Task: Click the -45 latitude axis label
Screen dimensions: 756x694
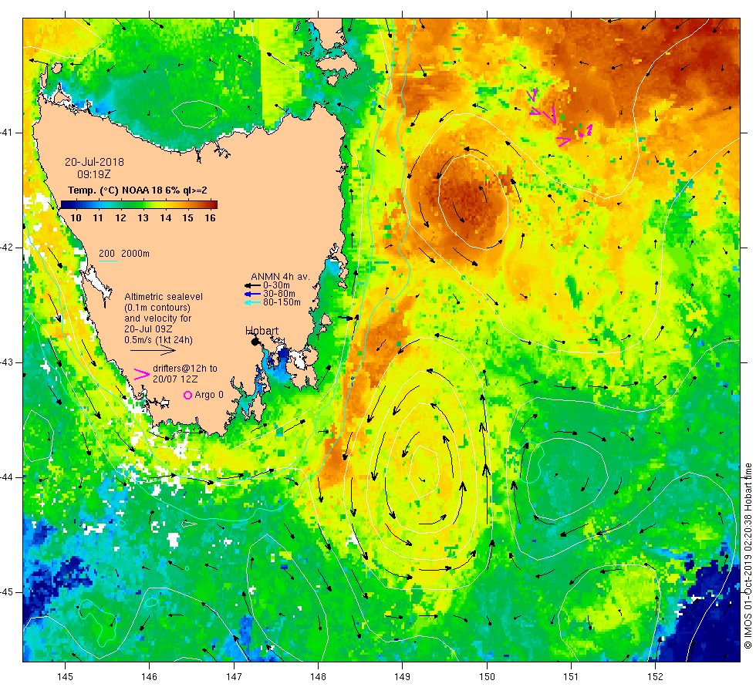Action: [x=7, y=592]
